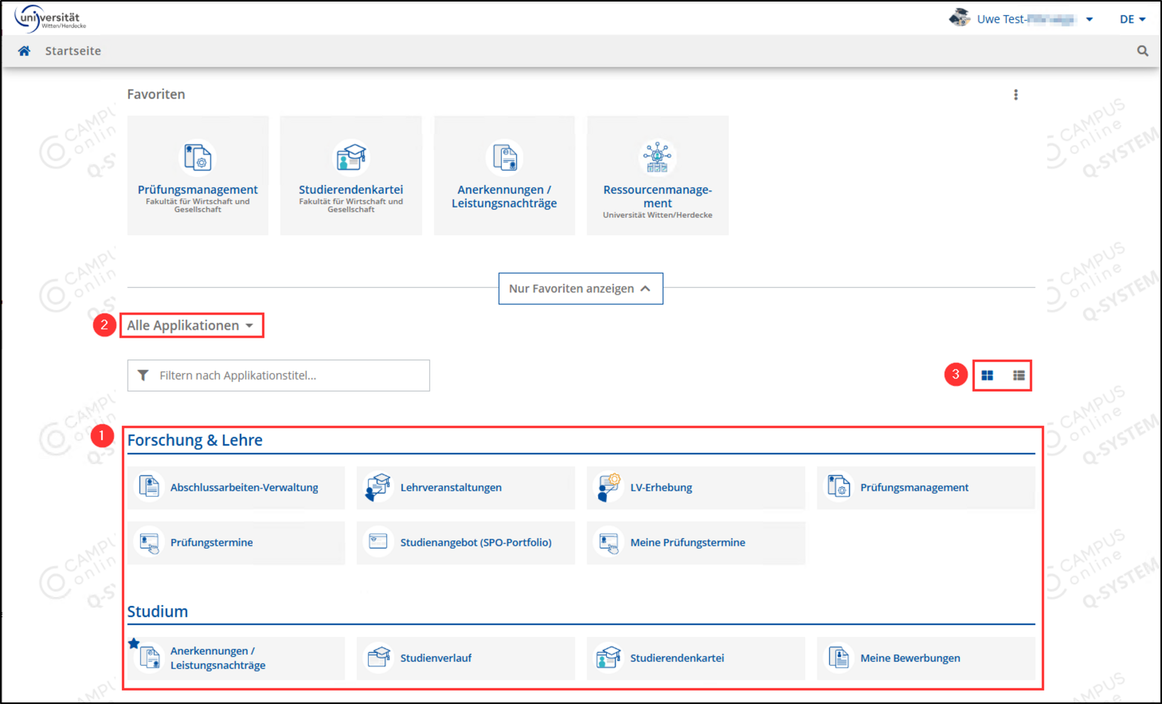This screenshot has height=704, width=1162.
Task: Click Startseite in the navigation bar
Action: pyautogui.click(x=73, y=51)
